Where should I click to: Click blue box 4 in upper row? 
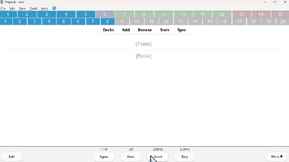[x=66, y=14]
